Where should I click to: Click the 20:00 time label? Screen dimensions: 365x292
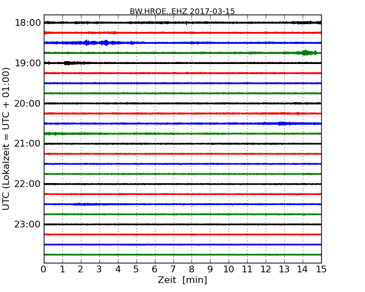click(28, 103)
